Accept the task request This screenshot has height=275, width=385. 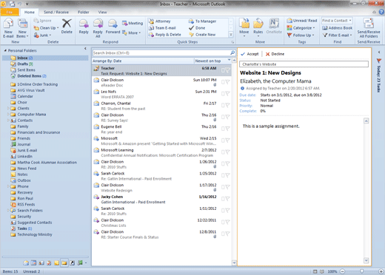(x=250, y=54)
